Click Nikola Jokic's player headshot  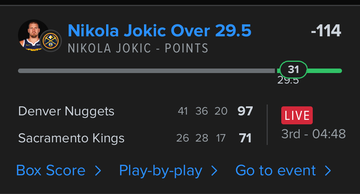pos(32,34)
